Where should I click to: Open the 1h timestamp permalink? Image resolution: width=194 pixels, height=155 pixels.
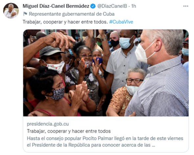pyautogui.click(x=134, y=6)
